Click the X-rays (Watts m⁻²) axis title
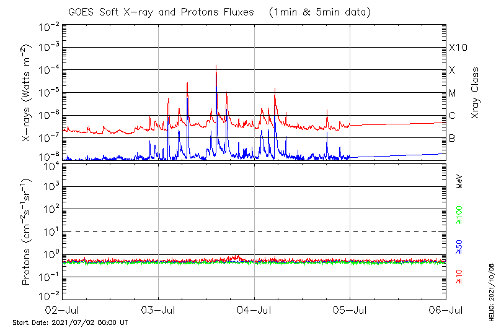Image resolution: width=496 pixels, height=328 pixels. (x=27, y=93)
